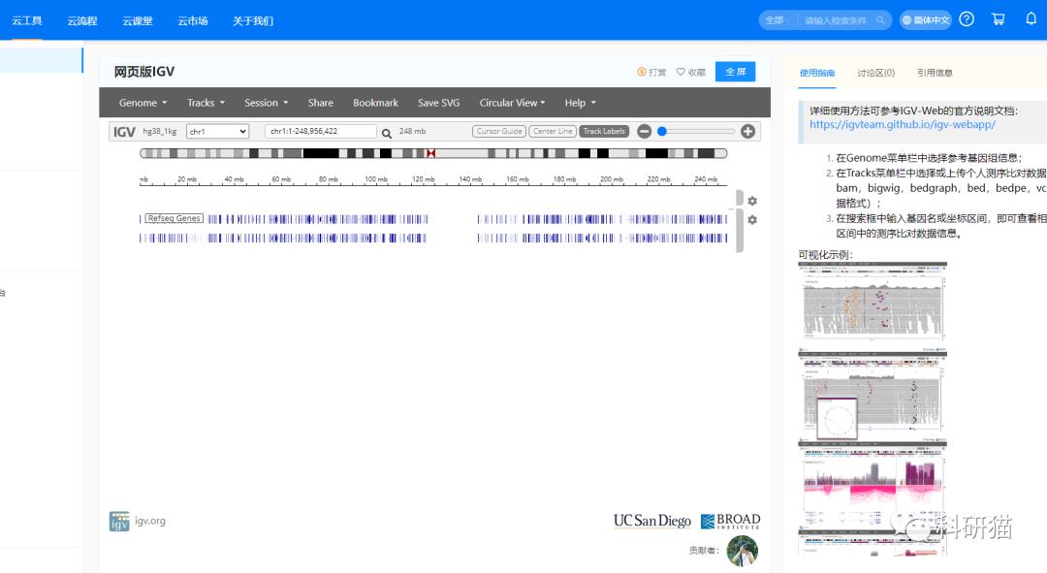Zoom in using the plus icon
The width and height of the screenshot is (1047, 573).
tap(747, 131)
